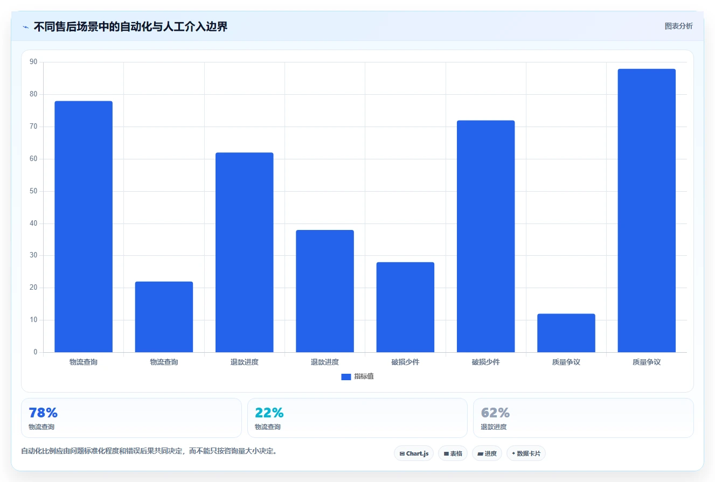This screenshot has width=715, height=482.
Task: Select the 表格 tag chip
Action: pos(453,453)
